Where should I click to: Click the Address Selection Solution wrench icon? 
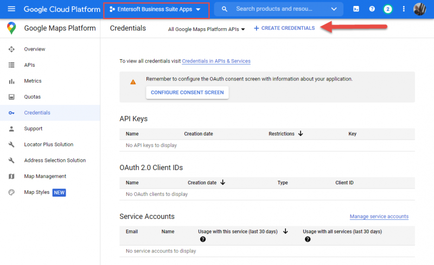click(11, 161)
